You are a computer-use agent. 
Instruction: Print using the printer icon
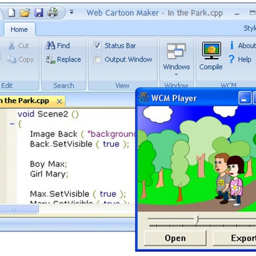(x=52, y=12)
